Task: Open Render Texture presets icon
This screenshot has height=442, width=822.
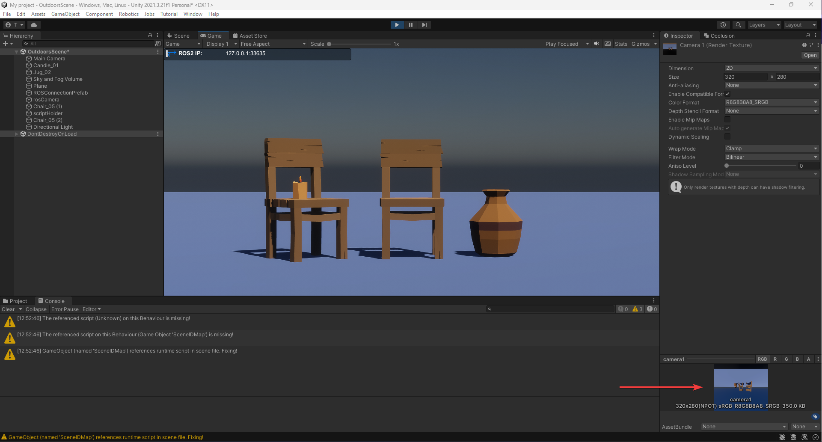Action: (x=811, y=45)
